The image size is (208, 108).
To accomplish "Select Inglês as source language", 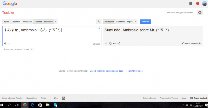I will coord(6,22).
